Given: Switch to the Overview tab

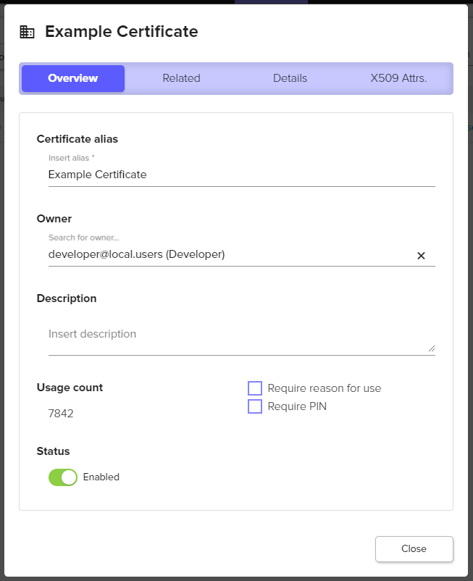Looking at the screenshot, I should (73, 78).
